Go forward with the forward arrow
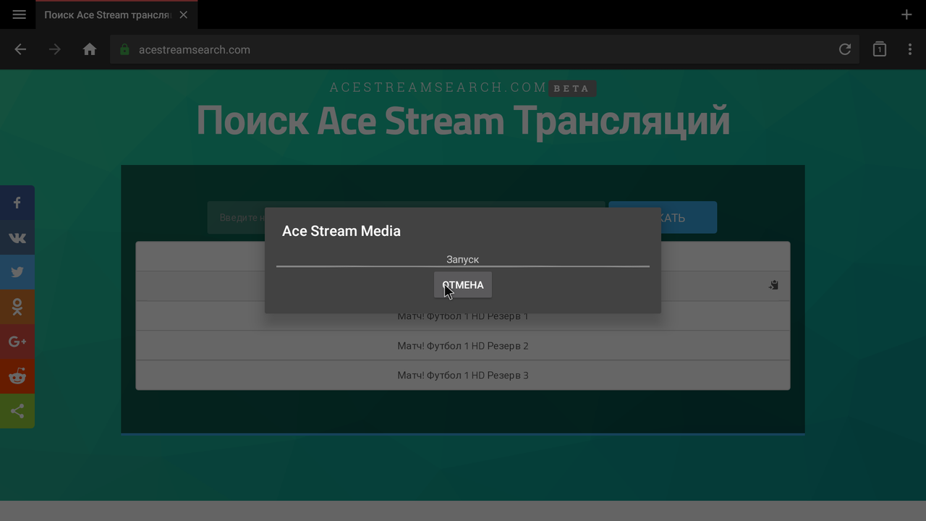926x521 pixels. (x=55, y=50)
